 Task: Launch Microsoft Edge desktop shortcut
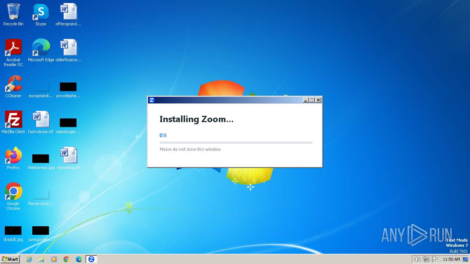tap(41, 51)
